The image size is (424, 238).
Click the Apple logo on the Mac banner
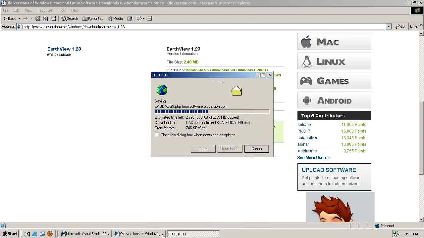tap(306, 42)
